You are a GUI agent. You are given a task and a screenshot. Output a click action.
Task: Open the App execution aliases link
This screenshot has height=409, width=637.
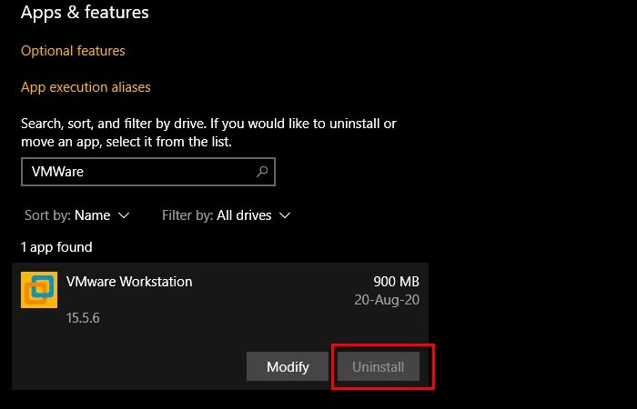tap(86, 87)
